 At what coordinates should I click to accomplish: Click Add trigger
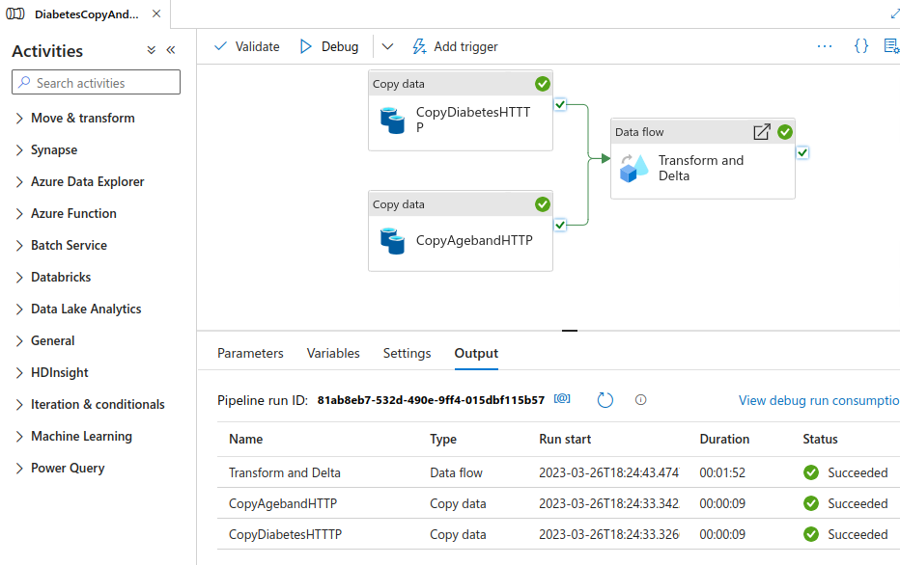[x=455, y=46]
